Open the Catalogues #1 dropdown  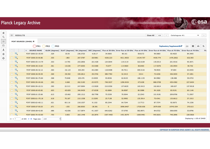[185, 35]
